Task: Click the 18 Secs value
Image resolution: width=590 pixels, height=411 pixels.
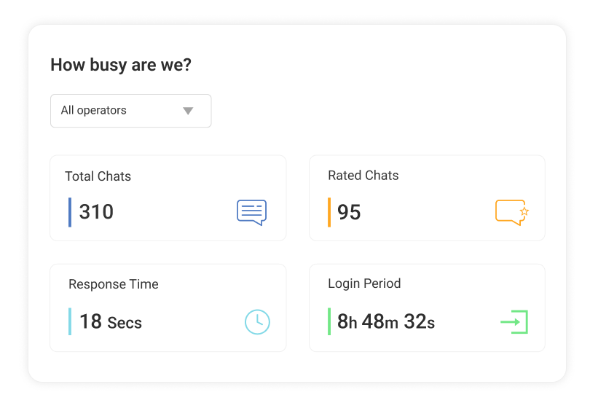Action: click(x=111, y=321)
